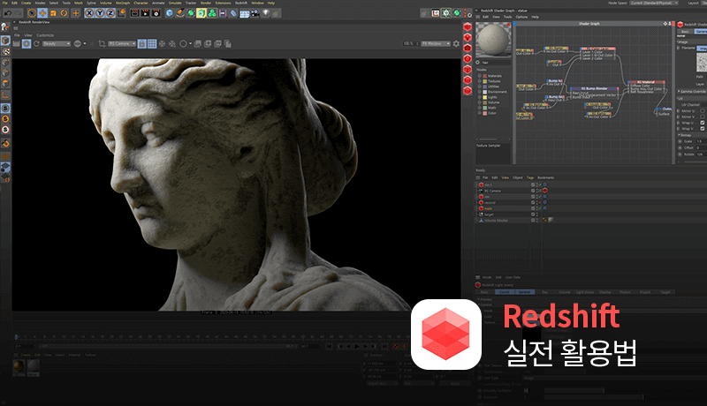Toggle the camera lock icon in RenderView
Viewport: 707px width, 406px height.
click(142, 43)
